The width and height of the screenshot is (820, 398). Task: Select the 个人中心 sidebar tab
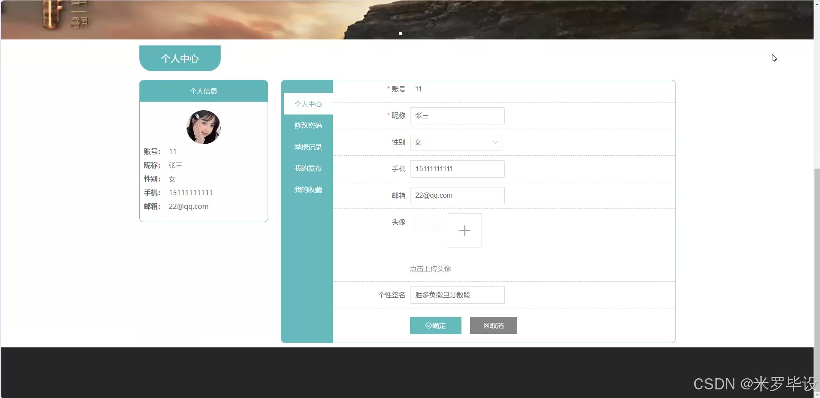tap(308, 104)
